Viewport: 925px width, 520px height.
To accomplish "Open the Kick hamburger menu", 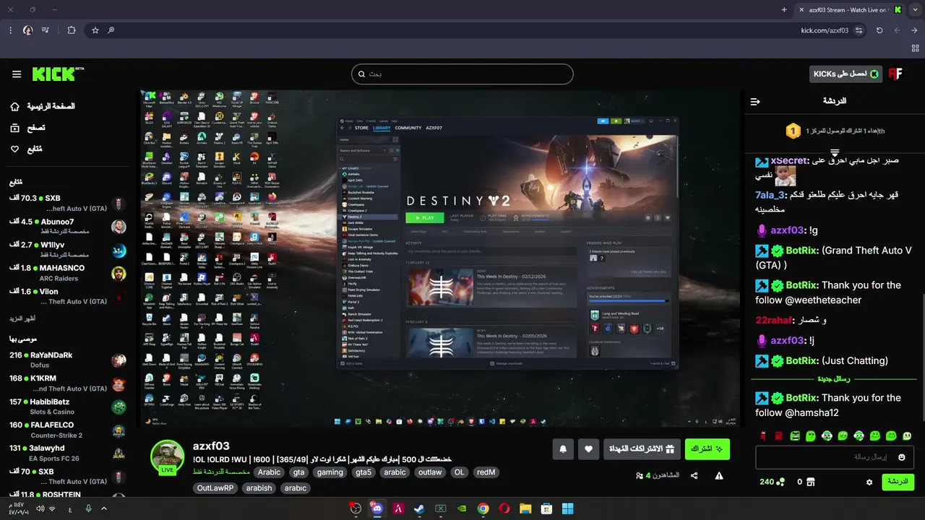I will 17,74.
